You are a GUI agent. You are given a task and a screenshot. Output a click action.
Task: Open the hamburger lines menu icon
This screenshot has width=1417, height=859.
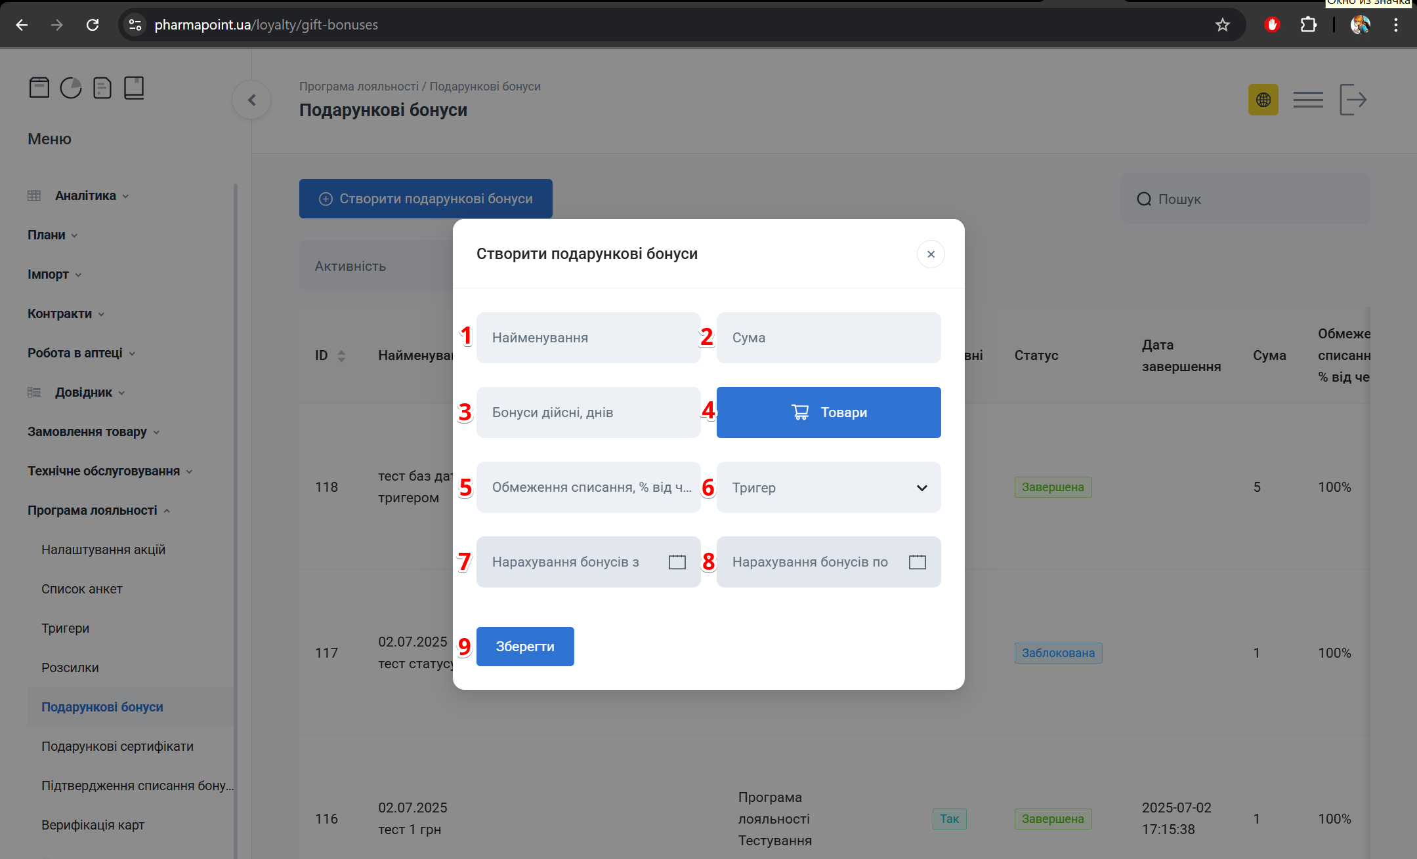1308,100
